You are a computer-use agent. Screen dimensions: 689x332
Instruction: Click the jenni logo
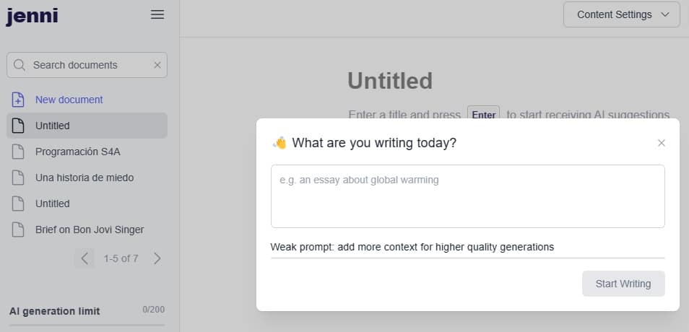click(32, 16)
